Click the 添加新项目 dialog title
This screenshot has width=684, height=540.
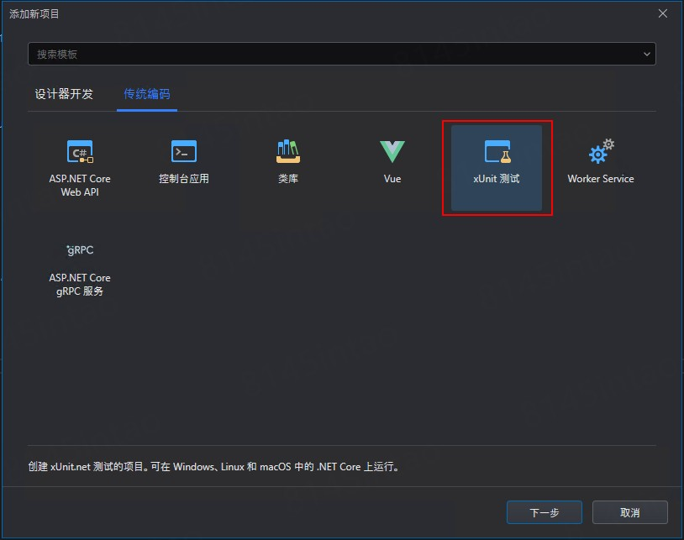tap(34, 14)
